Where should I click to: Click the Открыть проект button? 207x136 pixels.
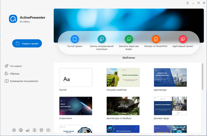[x=27, y=43]
